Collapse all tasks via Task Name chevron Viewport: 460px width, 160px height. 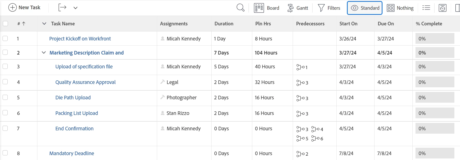44,24
